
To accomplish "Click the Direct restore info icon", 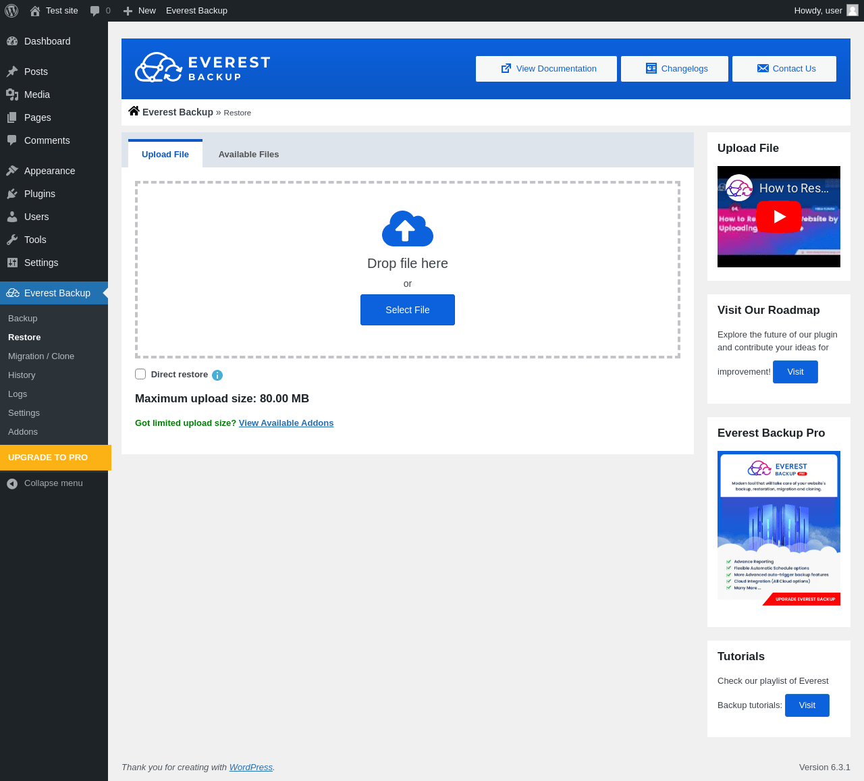I will 217,375.
